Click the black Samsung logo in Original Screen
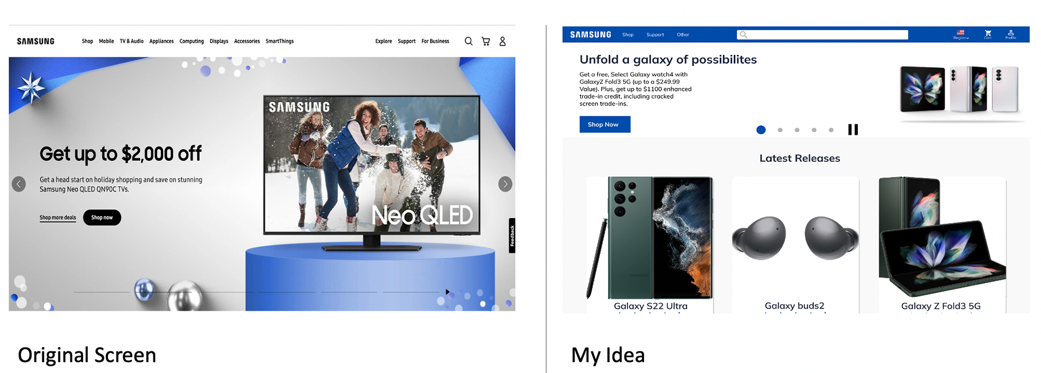 coord(36,41)
